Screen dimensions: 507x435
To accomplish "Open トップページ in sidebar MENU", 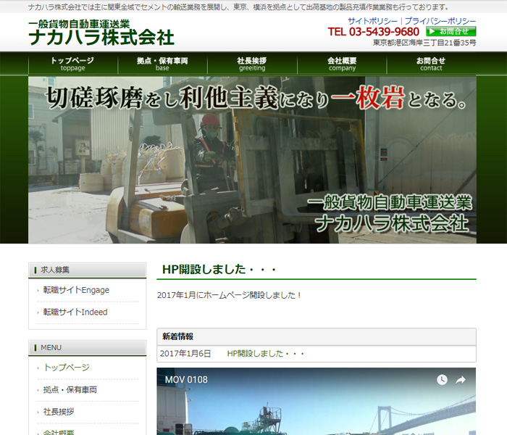I will 67,368.
